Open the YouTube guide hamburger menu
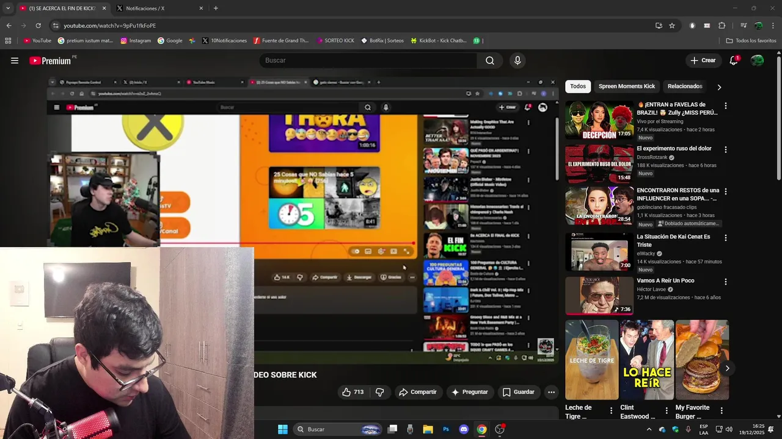The height and width of the screenshot is (439, 782). pyautogui.click(x=15, y=60)
